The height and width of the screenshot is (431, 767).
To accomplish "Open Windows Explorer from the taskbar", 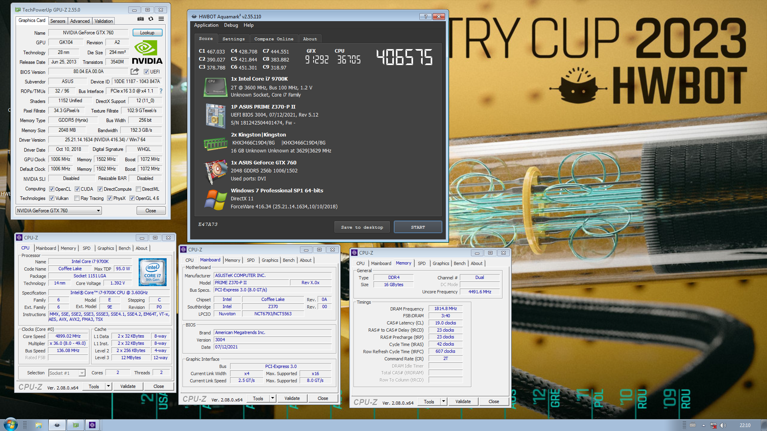I will pyautogui.click(x=39, y=425).
